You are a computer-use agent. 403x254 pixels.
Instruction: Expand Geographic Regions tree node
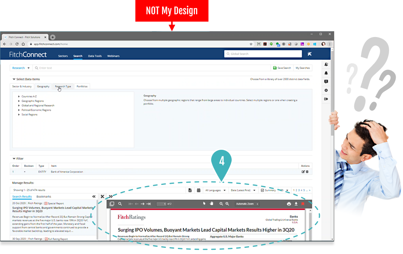[19, 102]
